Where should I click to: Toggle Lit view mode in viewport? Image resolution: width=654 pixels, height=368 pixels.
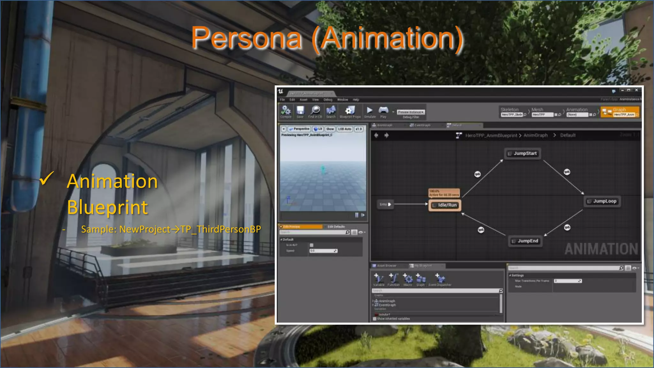318,129
